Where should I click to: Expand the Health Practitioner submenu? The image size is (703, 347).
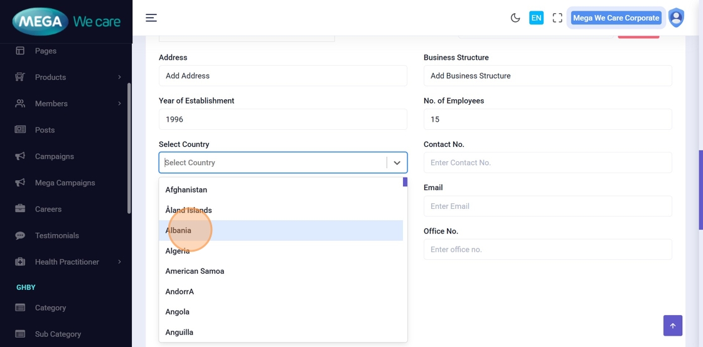coord(119,262)
